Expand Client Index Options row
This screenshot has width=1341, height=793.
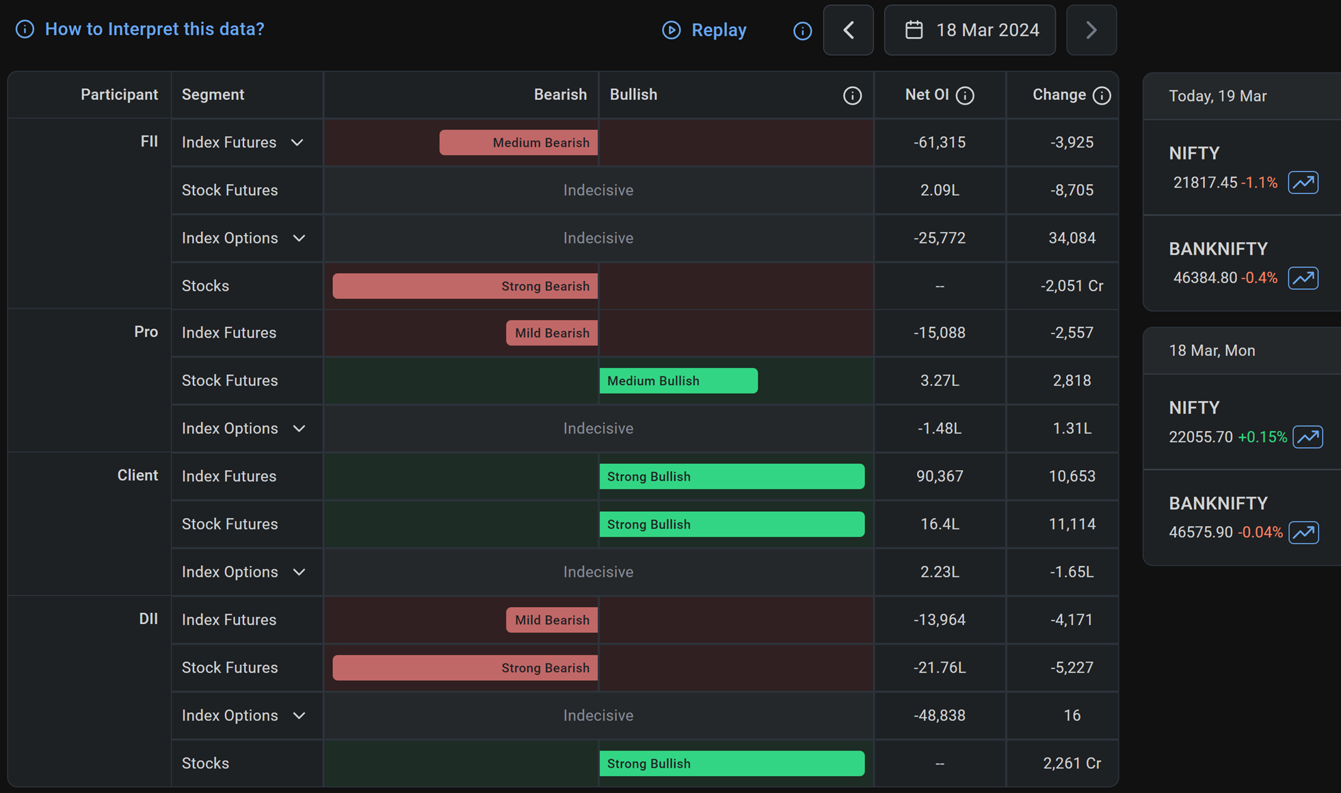tap(299, 572)
